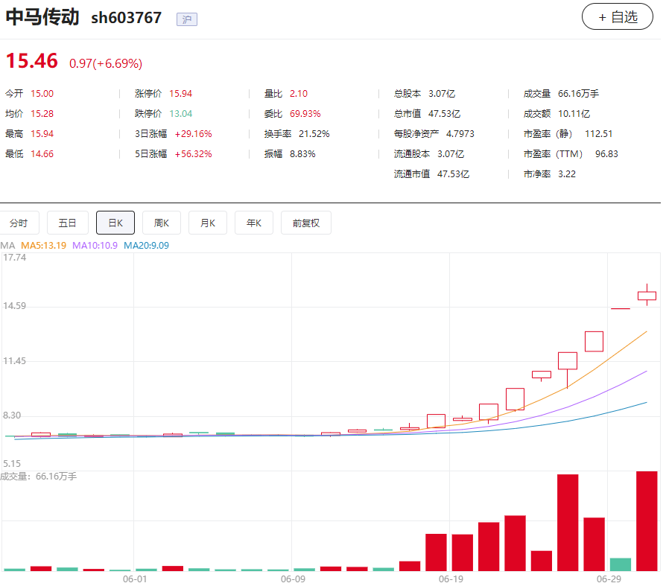The width and height of the screenshot is (666, 586).
Task: Click the 3日涨幅 value +29.16%
Action: coord(193,134)
